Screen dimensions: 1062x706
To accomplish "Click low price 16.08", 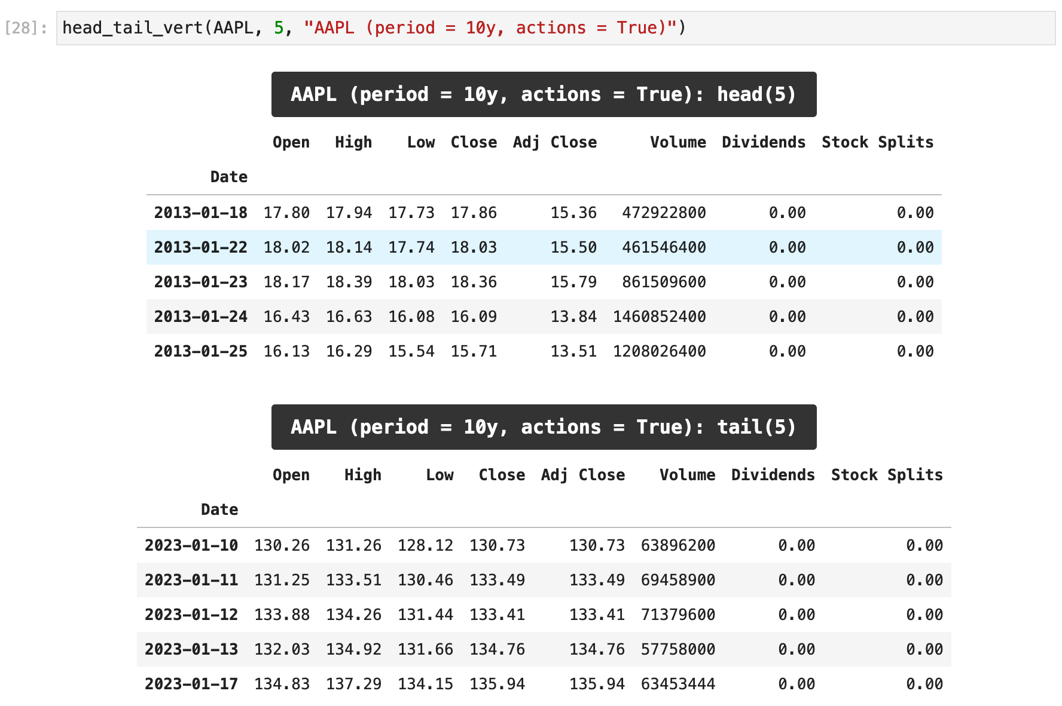I will (x=411, y=317).
